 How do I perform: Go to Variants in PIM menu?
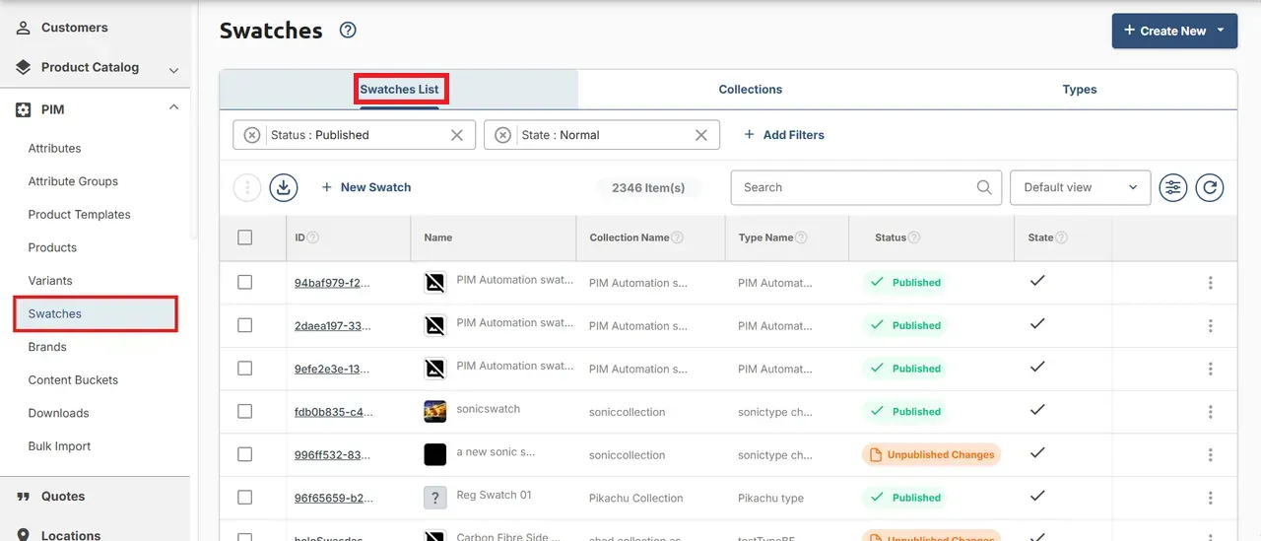[50, 281]
